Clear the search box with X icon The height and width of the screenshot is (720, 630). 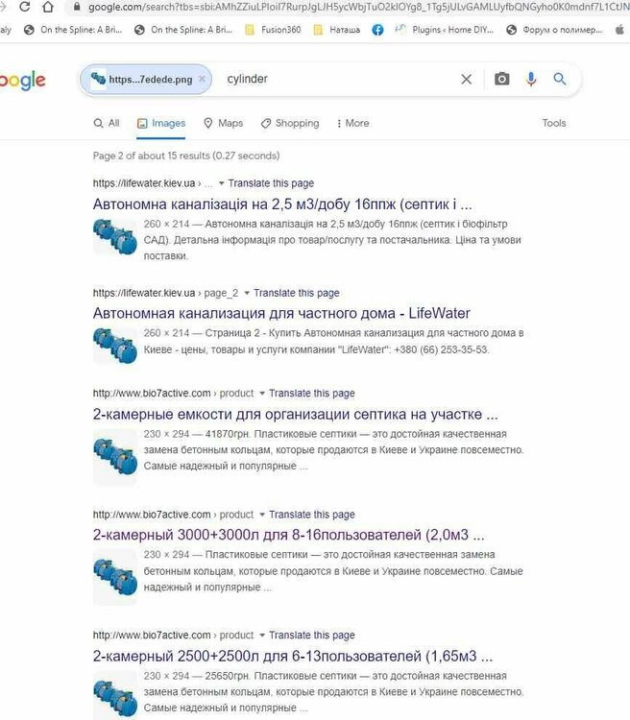(466, 79)
